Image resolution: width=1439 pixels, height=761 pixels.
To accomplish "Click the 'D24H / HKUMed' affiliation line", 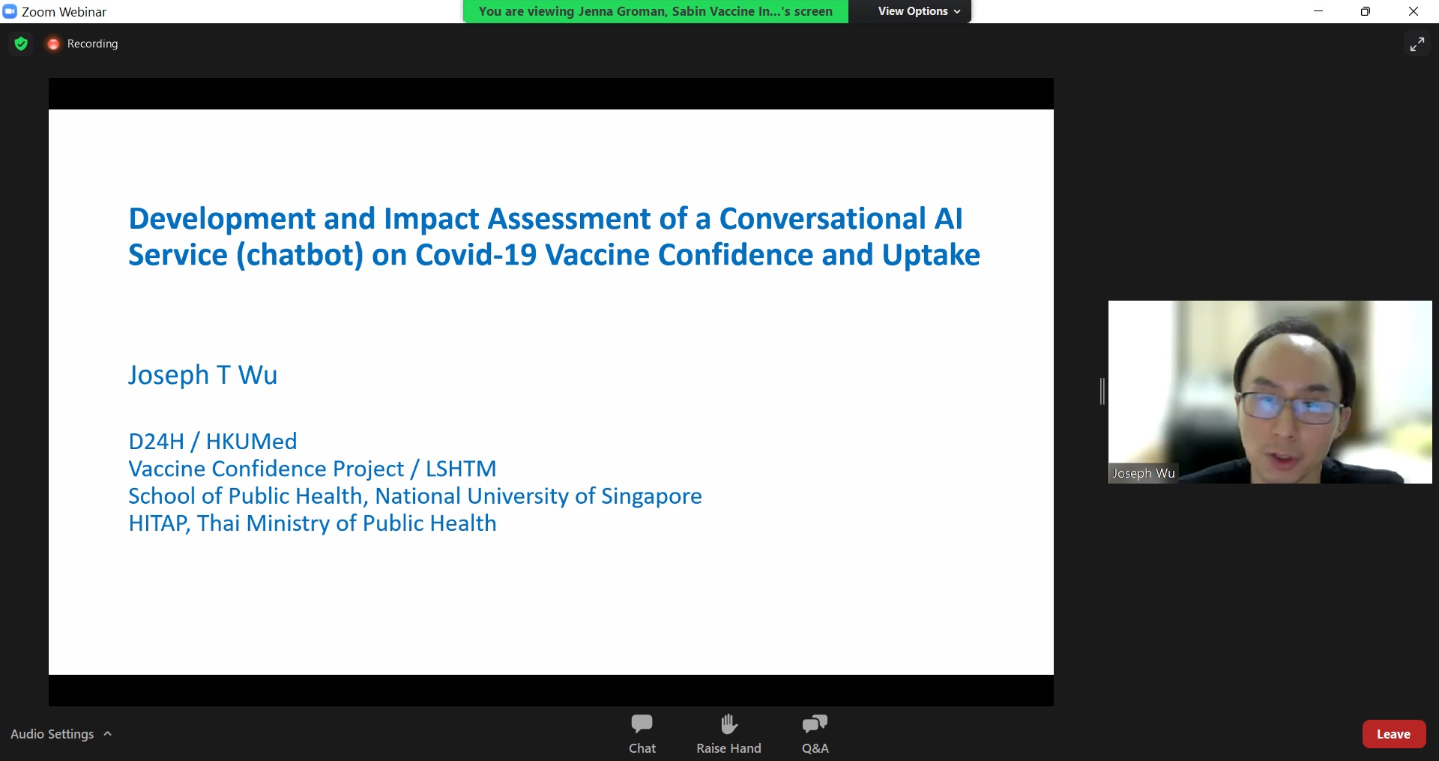I will [213, 441].
